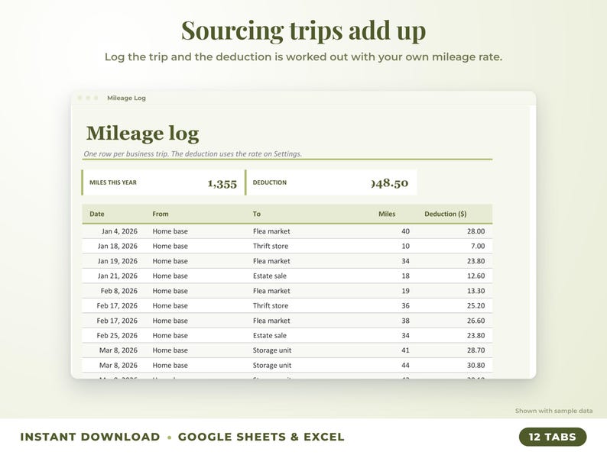Screen dimensions: 607x455
Task: Click the From column header
Action: pyautogui.click(x=161, y=214)
